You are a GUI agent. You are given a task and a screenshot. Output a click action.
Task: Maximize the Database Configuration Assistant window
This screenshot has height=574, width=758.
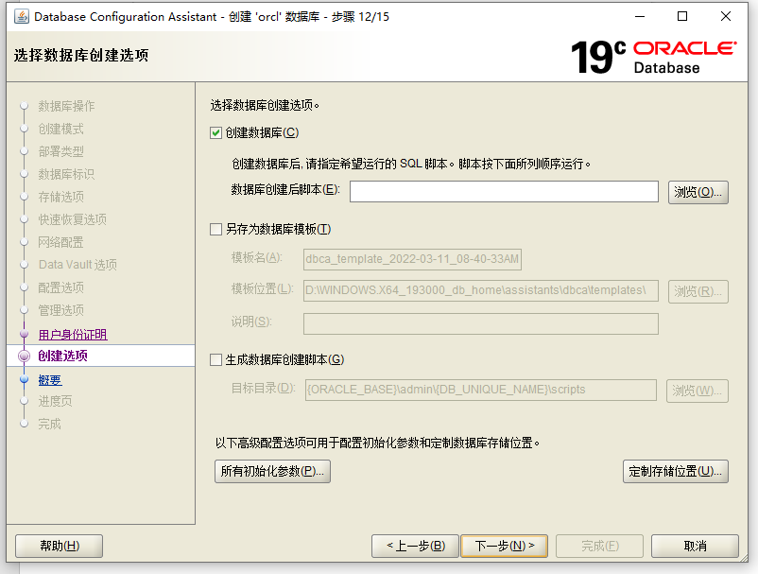[x=682, y=16]
